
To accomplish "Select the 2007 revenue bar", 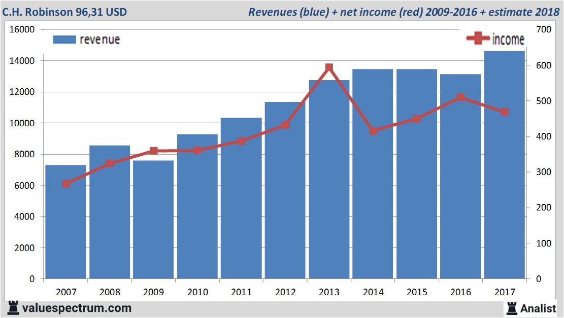I will [66, 228].
